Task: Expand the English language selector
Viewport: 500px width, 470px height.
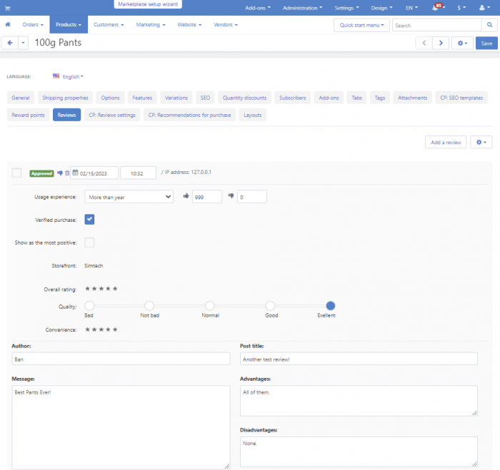Action: click(73, 77)
